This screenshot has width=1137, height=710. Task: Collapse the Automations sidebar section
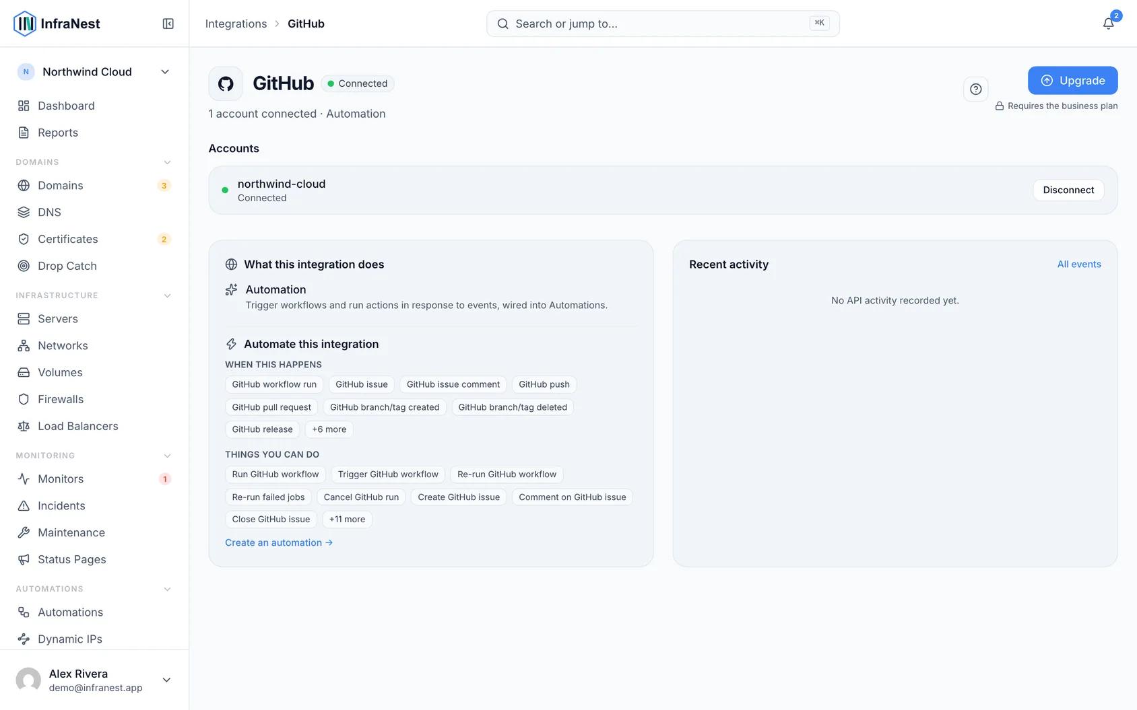[x=167, y=589]
